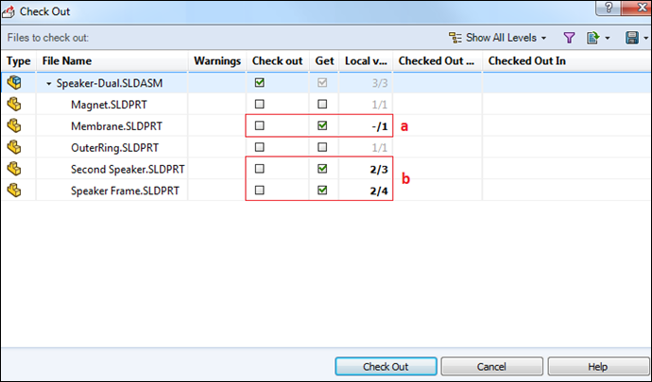Open Help for the dialog

[x=597, y=367]
